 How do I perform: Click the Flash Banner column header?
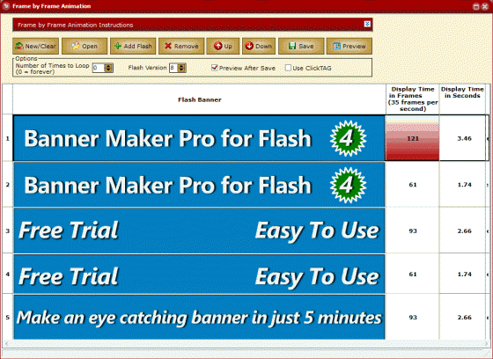[x=199, y=99]
